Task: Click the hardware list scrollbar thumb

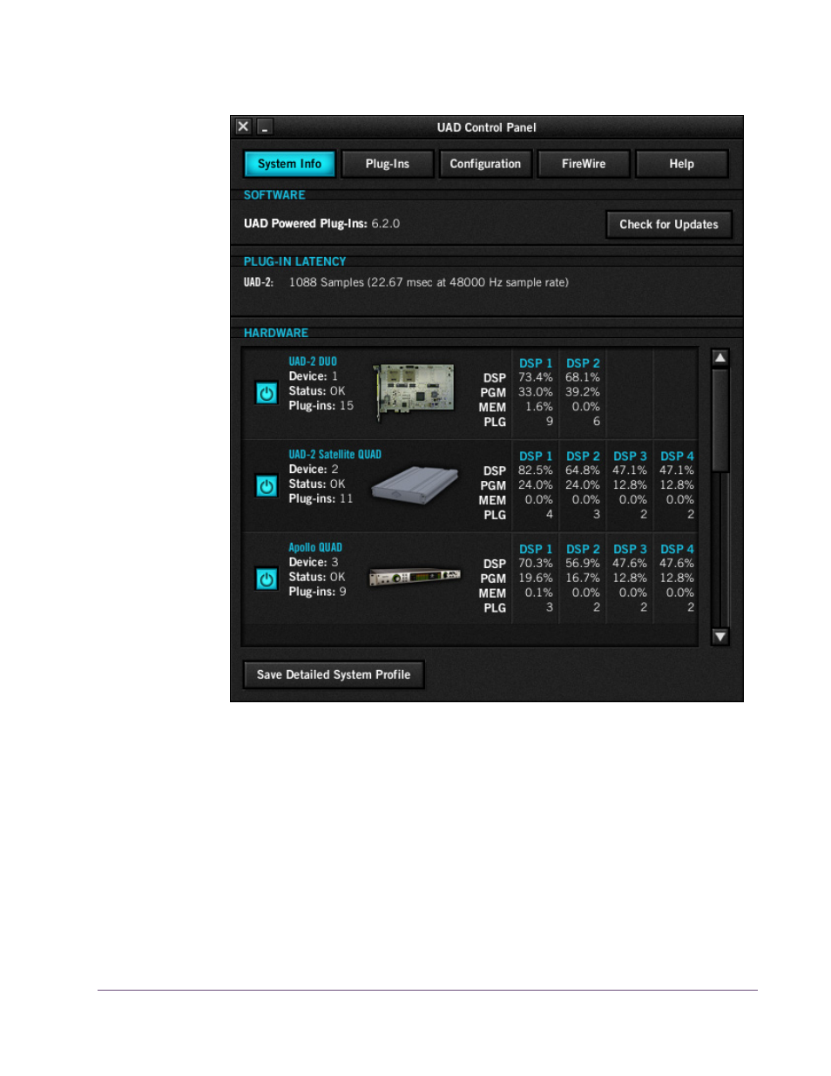Action: (x=720, y=421)
